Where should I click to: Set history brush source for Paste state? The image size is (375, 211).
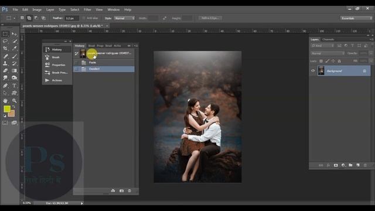(x=76, y=63)
